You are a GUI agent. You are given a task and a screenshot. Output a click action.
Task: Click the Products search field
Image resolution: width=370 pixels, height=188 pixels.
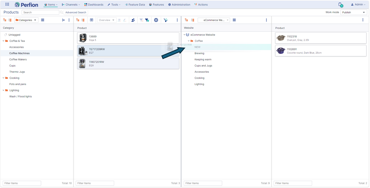40,12
